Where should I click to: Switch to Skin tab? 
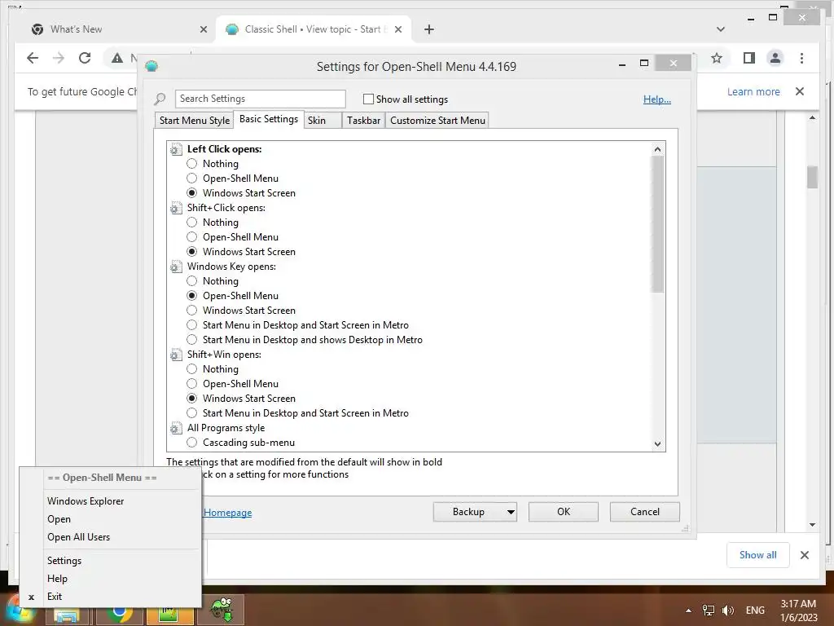pos(323,121)
